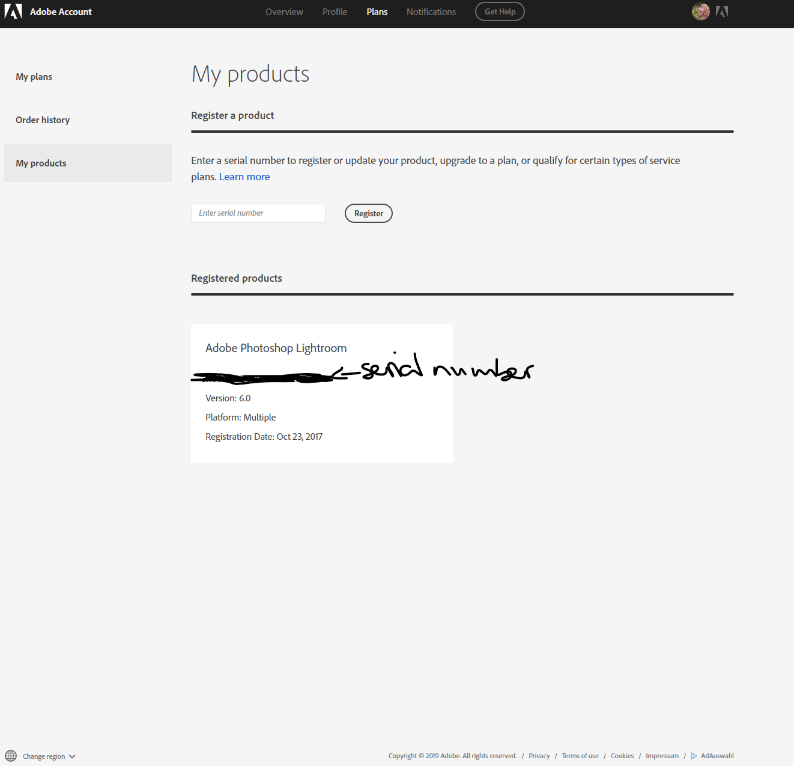Open the Cookies footer link
Viewport: 794px width, 766px height.
622,756
